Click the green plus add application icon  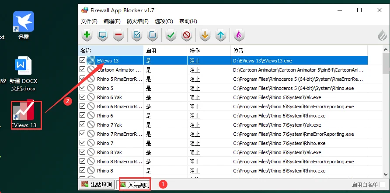pyautogui.click(x=87, y=35)
